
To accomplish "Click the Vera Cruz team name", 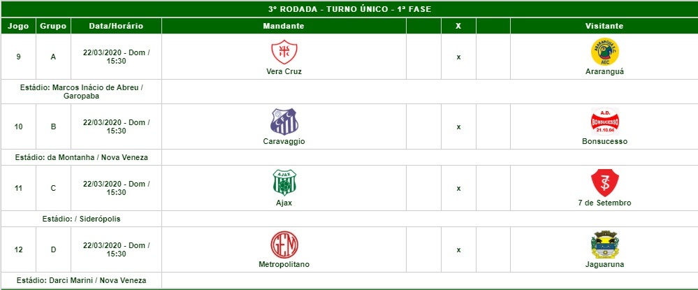I will (x=284, y=71).
